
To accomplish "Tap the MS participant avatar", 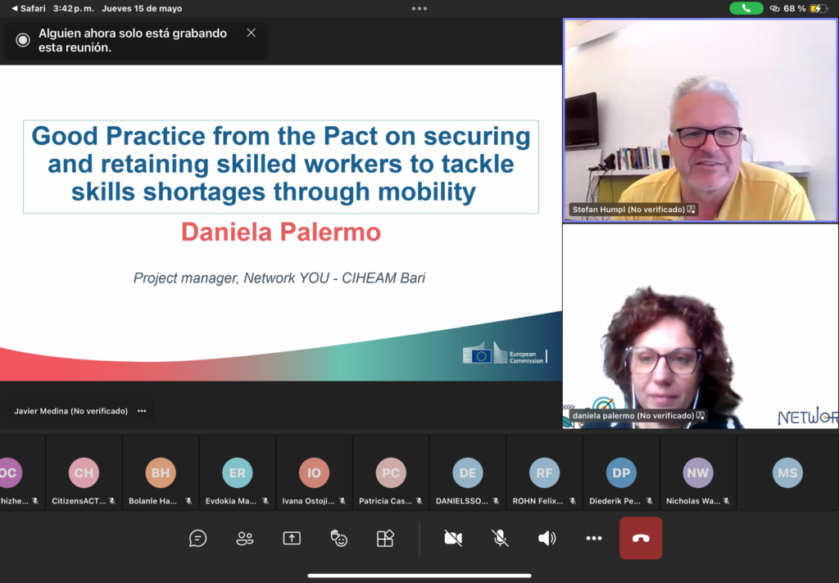I will [787, 473].
